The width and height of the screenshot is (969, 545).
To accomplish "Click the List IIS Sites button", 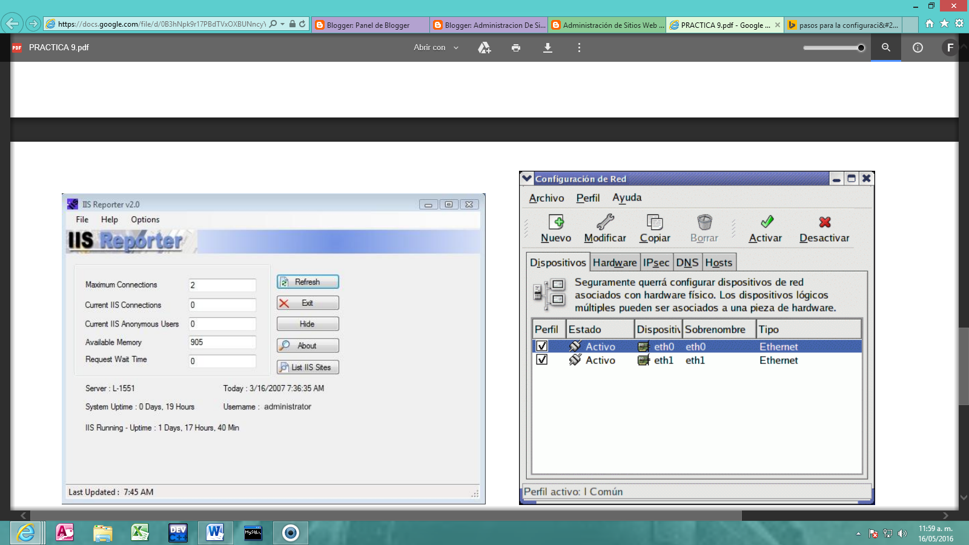I will tap(308, 367).
